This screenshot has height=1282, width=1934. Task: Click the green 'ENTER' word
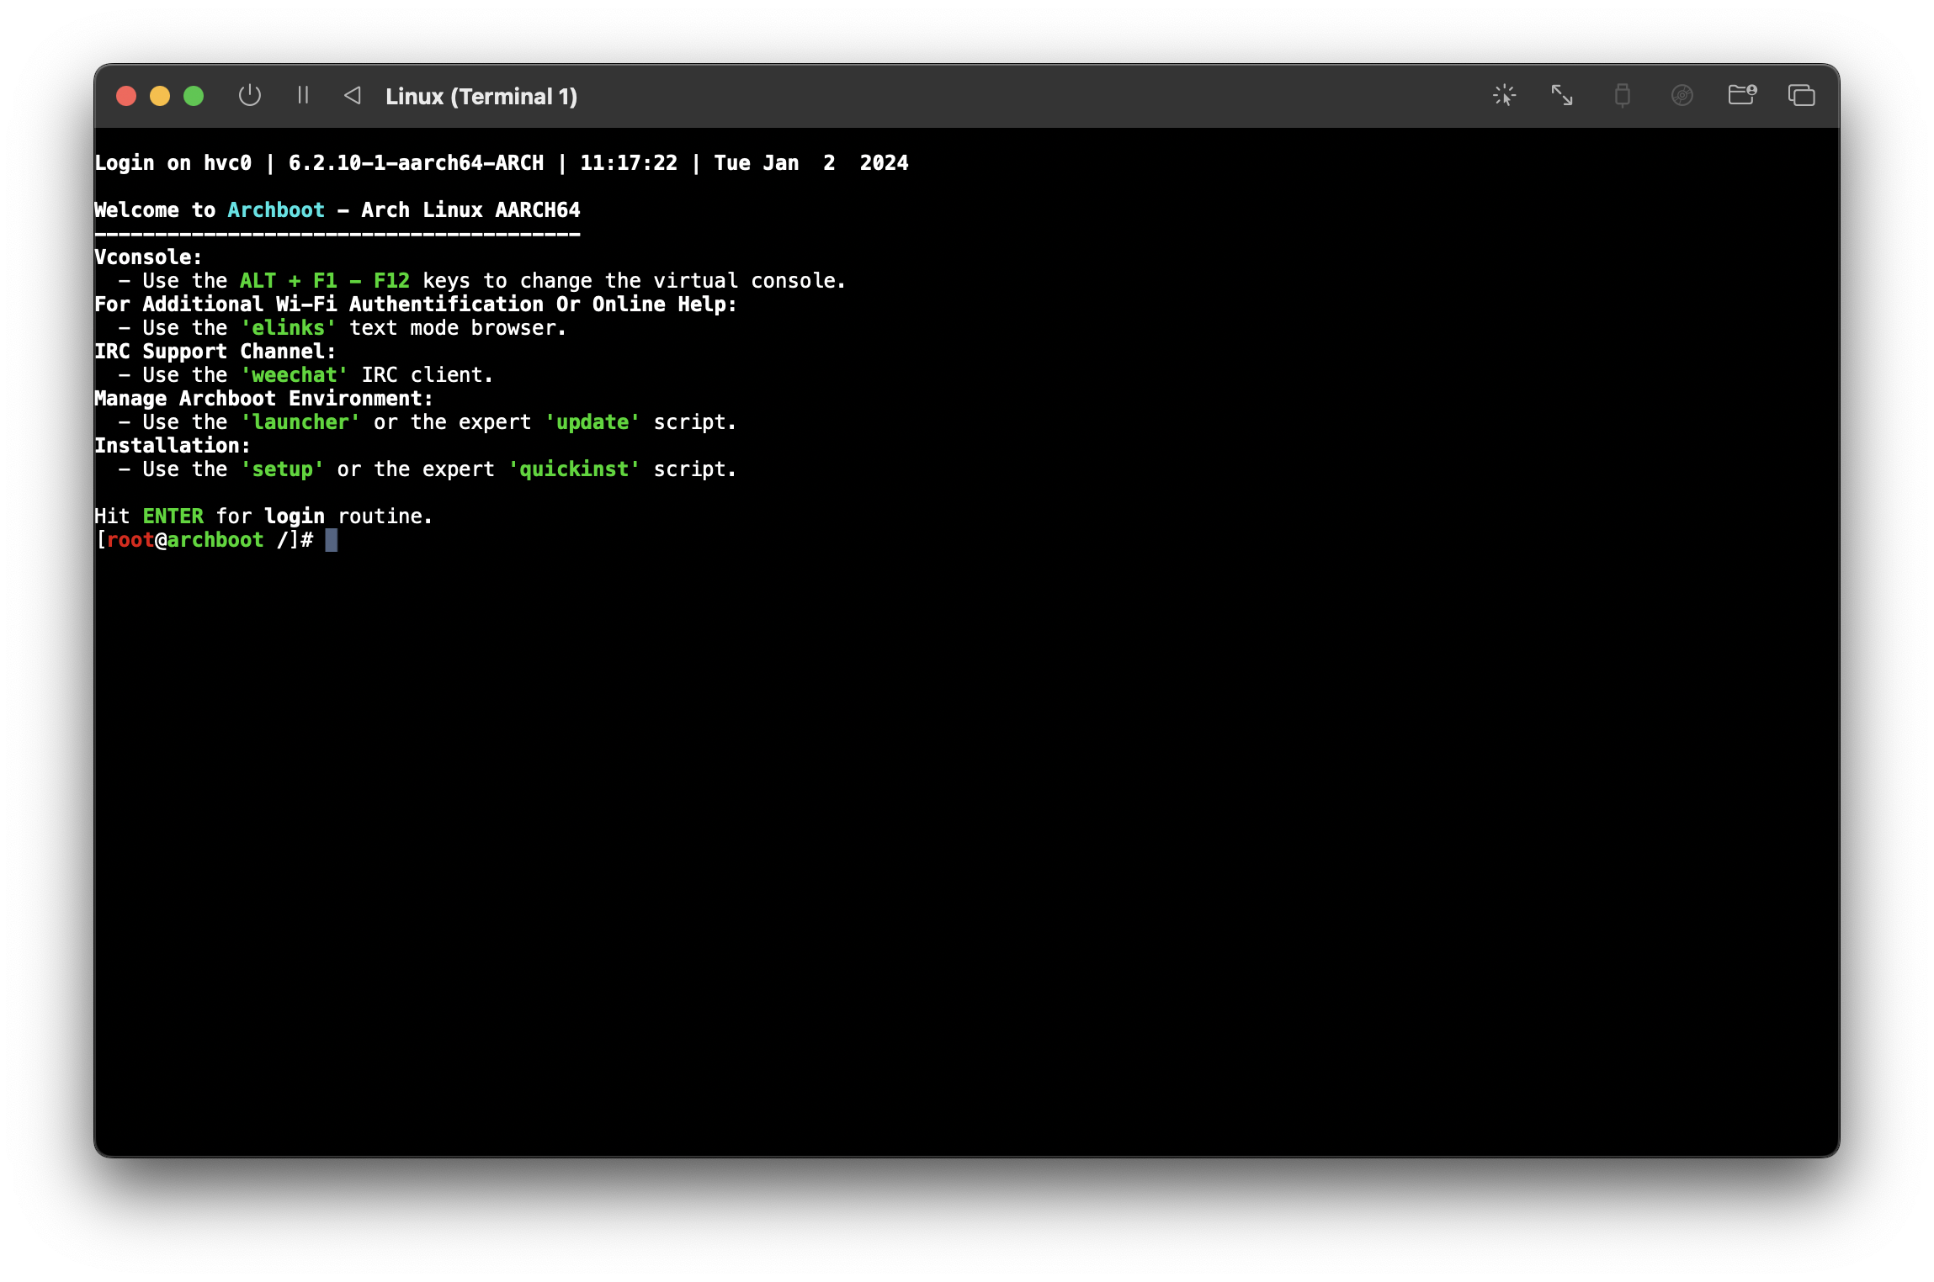coord(173,517)
